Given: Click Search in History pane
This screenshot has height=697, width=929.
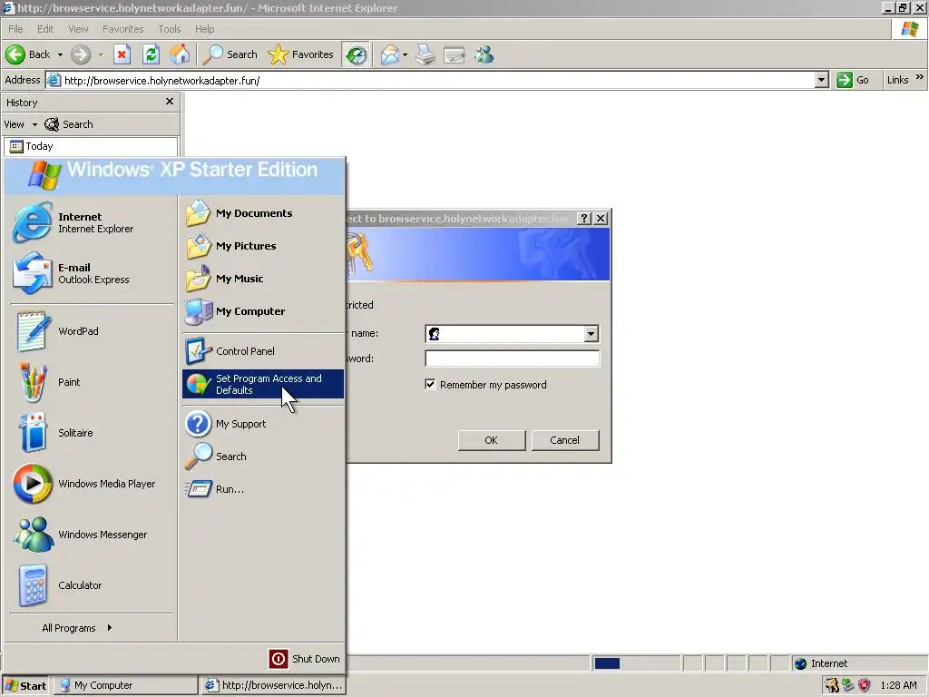Looking at the screenshot, I should 69,124.
